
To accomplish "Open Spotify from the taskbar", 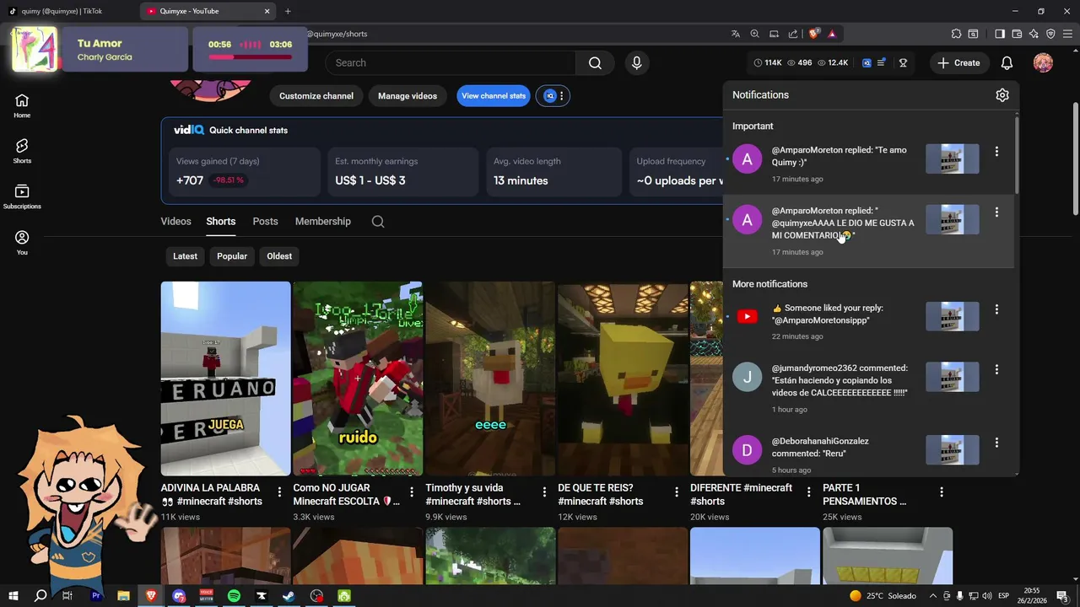I will (234, 596).
